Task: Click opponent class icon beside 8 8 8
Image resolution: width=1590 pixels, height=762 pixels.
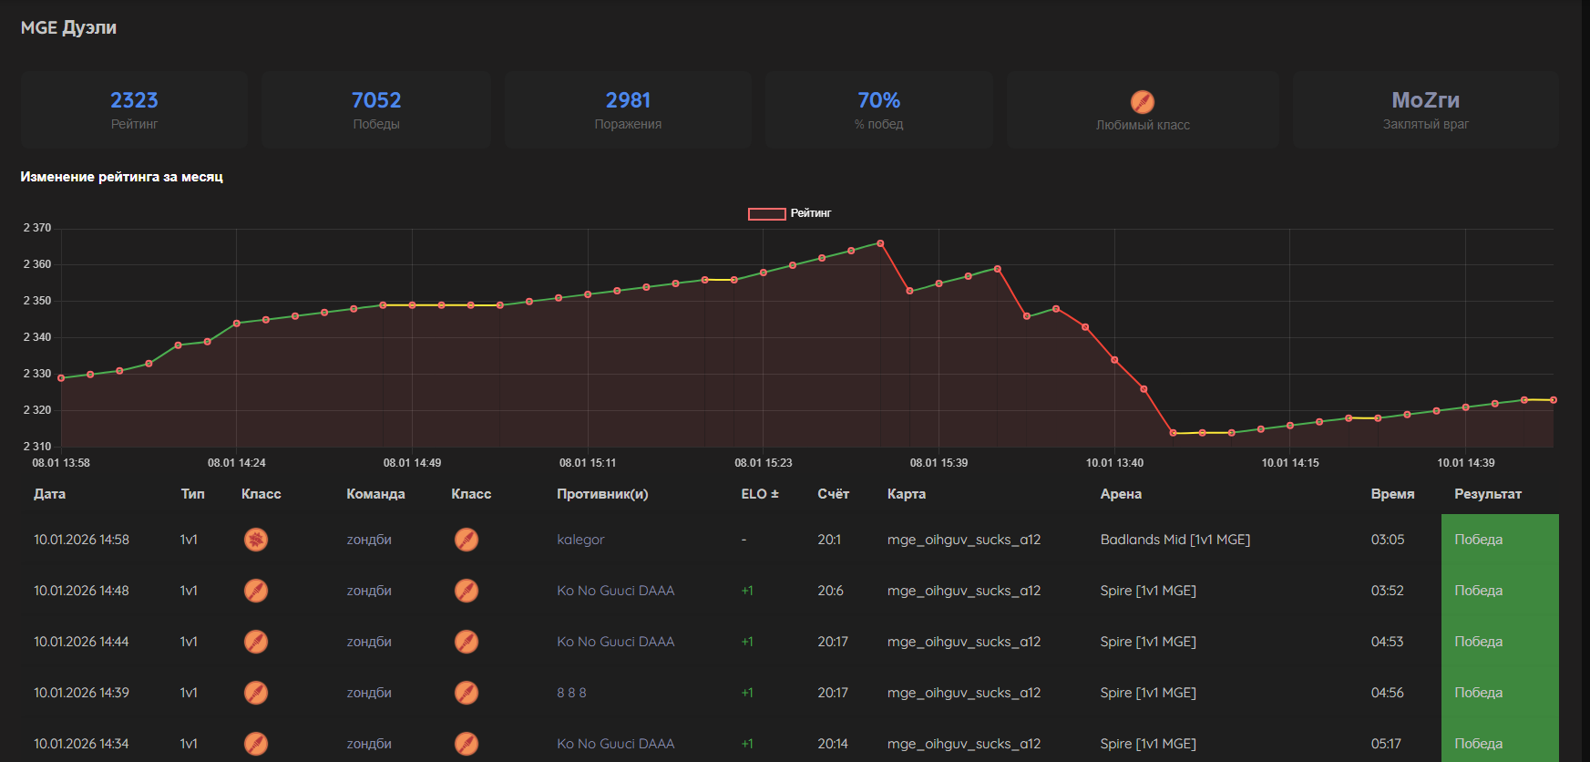Action: [466, 693]
